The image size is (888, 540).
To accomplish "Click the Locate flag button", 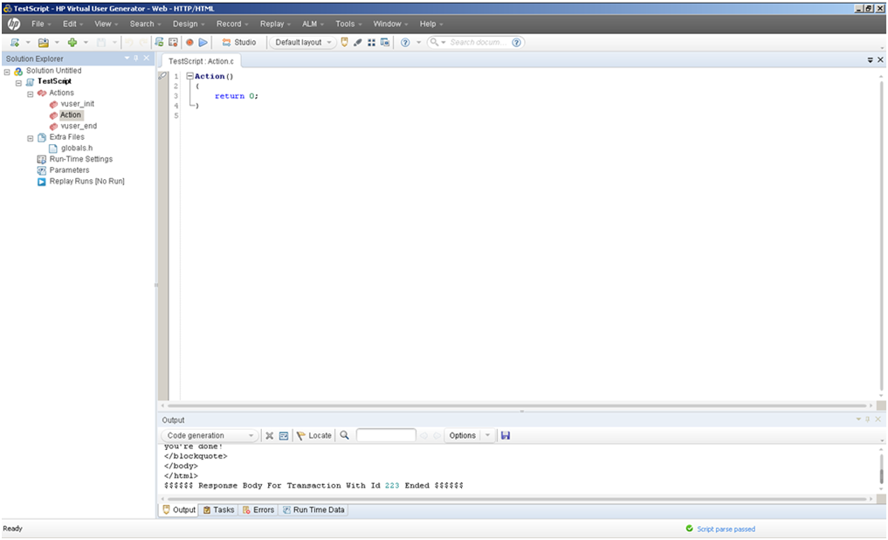I will point(314,436).
